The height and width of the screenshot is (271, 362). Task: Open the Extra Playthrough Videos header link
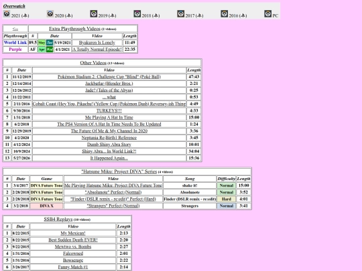74,29
